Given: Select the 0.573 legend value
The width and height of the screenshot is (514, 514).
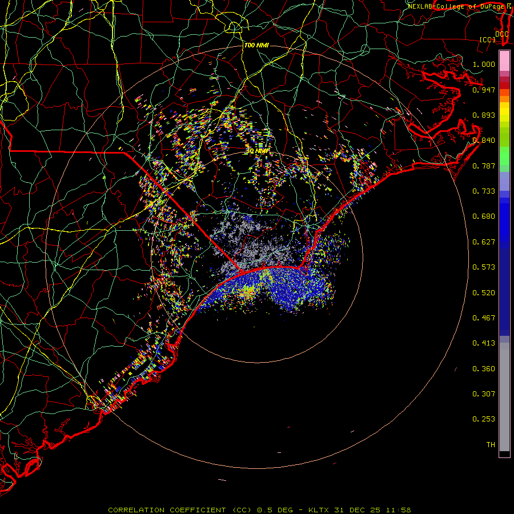Looking at the screenshot, I should pyautogui.click(x=484, y=267).
